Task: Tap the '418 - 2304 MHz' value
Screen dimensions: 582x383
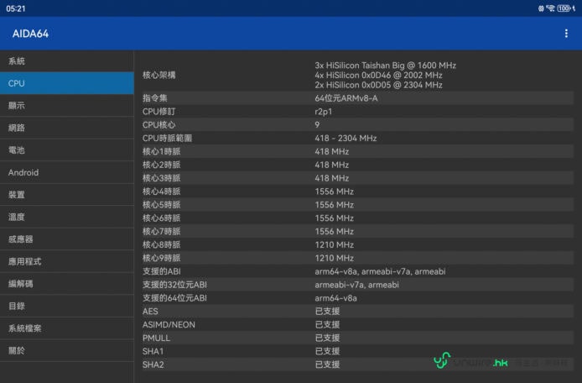Action: click(346, 139)
